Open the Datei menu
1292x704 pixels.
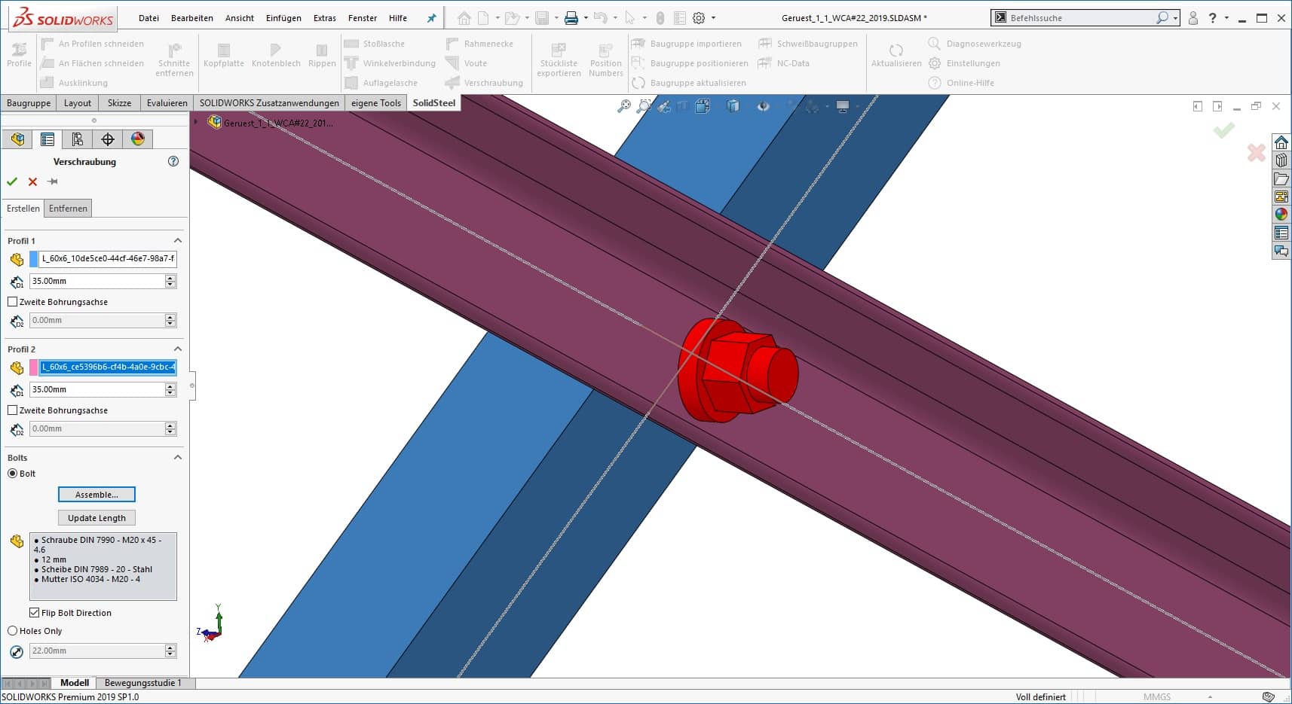coord(148,18)
